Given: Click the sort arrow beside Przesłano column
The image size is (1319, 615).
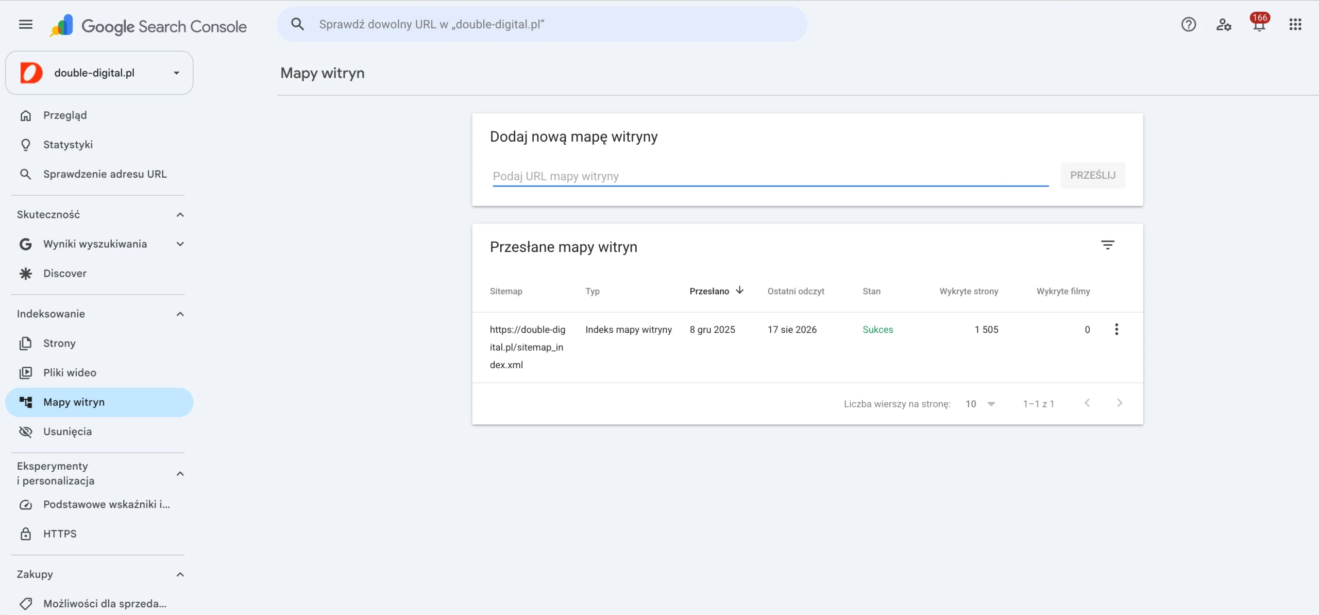Looking at the screenshot, I should (x=739, y=291).
